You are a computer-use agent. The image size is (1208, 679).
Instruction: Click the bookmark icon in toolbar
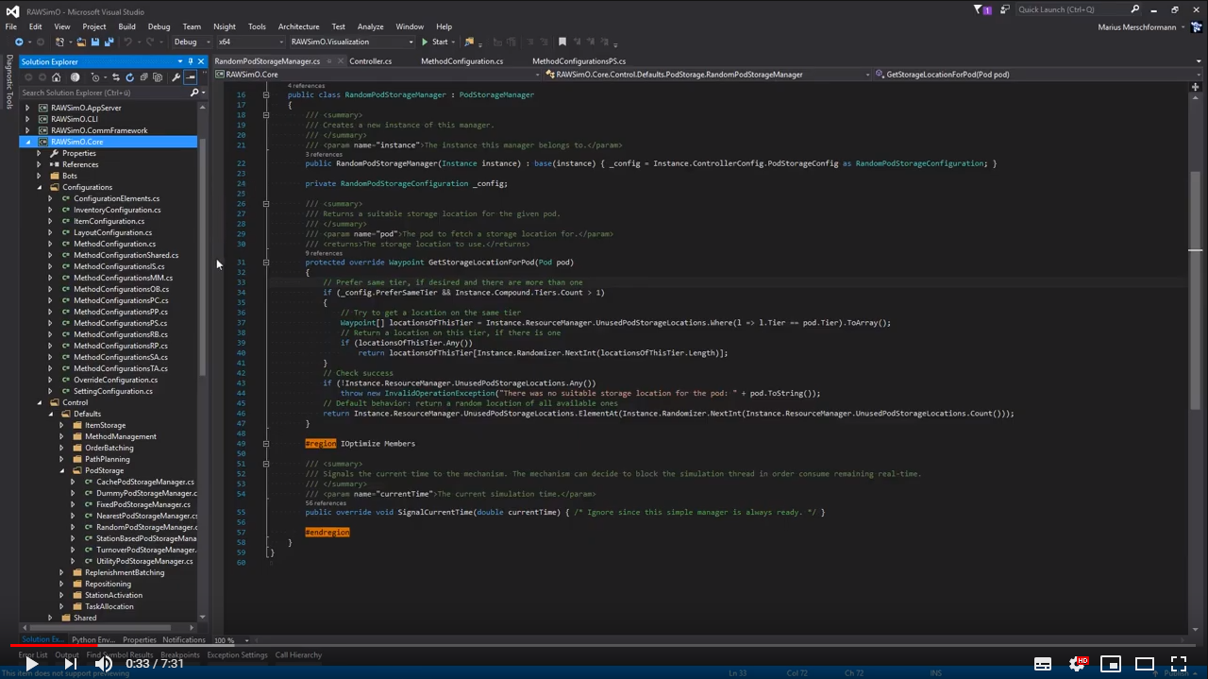pyautogui.click(x=562, y=42)
